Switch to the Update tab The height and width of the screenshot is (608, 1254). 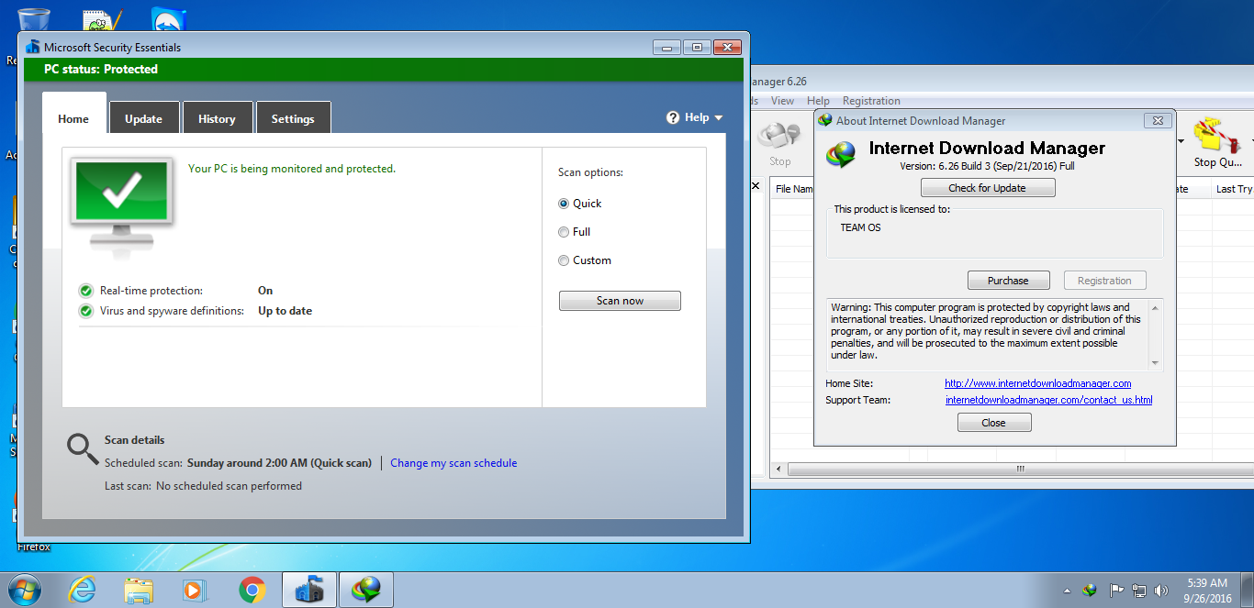(x=144, y=118)
